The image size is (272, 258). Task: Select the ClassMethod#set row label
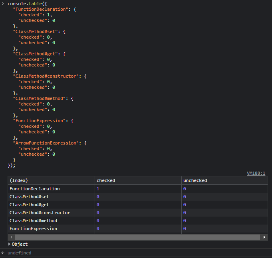29,197
